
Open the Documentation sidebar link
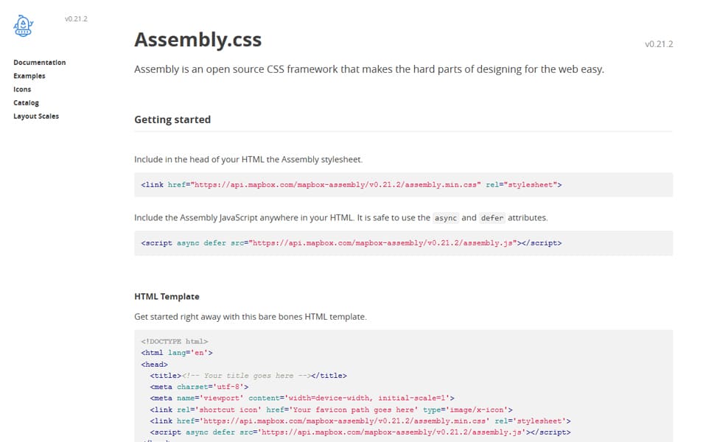pyautogui.click(x=40, y=63)
